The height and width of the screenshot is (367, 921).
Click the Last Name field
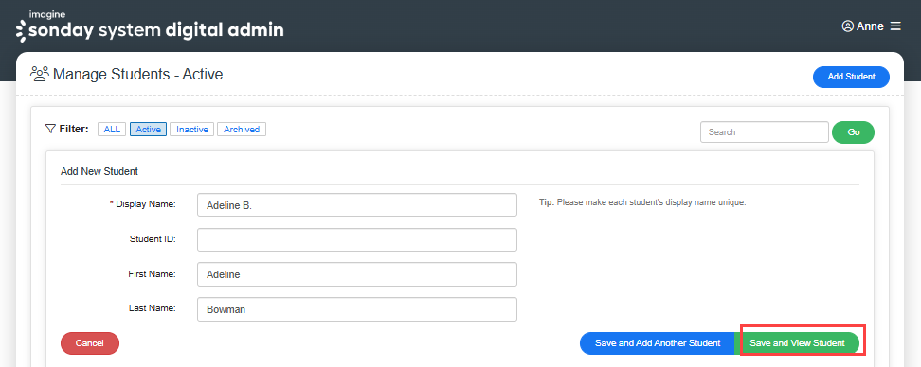357,309
